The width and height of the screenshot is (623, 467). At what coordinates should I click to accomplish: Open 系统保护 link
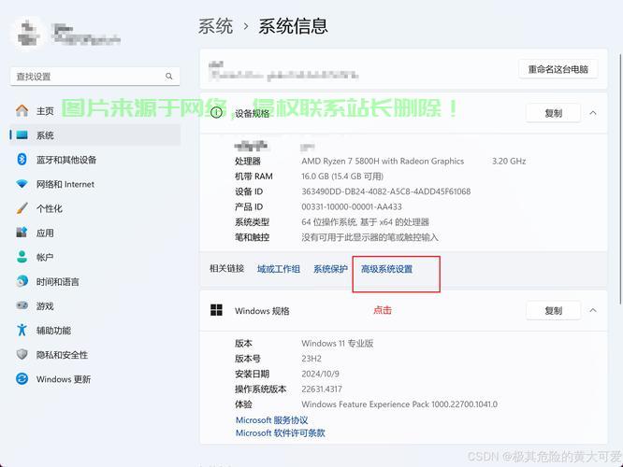330,269
